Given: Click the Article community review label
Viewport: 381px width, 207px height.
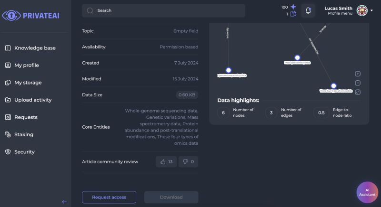Looking at the screenshot, I should (110, 161).
